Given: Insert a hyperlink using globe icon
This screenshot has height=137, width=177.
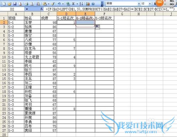Looking at the screenshot, I should coord(68,4).
